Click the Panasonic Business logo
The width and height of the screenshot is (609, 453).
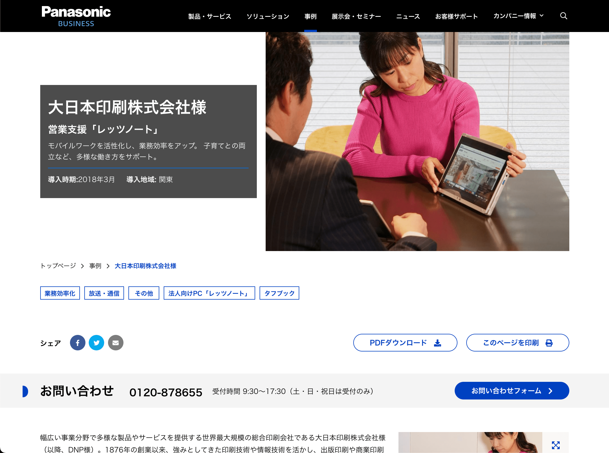click(76, 16)
